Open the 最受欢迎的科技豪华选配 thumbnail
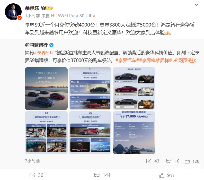204x180 pixels. point(46,133)
